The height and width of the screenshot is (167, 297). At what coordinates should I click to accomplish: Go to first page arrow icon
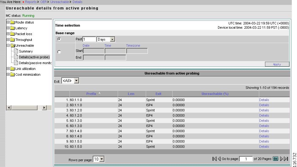[x=214, y=159]
